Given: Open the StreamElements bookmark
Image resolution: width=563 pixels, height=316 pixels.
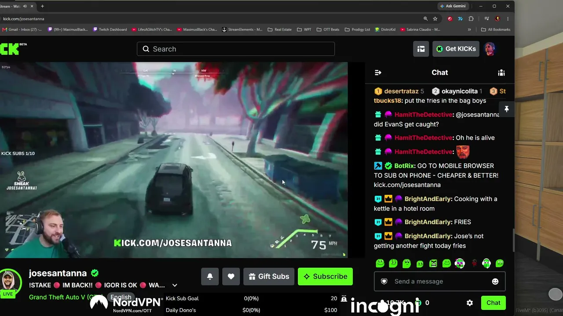Looking at the screenshot, I should (x=242, y=29).
